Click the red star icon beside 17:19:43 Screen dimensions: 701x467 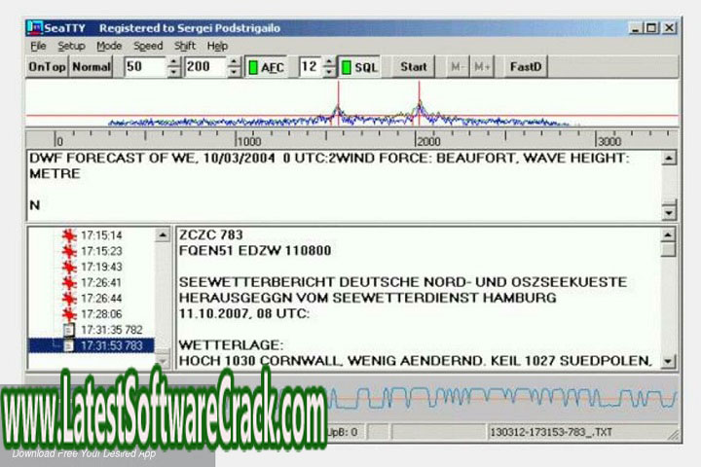pyautogui.click(x=68, y=266)
